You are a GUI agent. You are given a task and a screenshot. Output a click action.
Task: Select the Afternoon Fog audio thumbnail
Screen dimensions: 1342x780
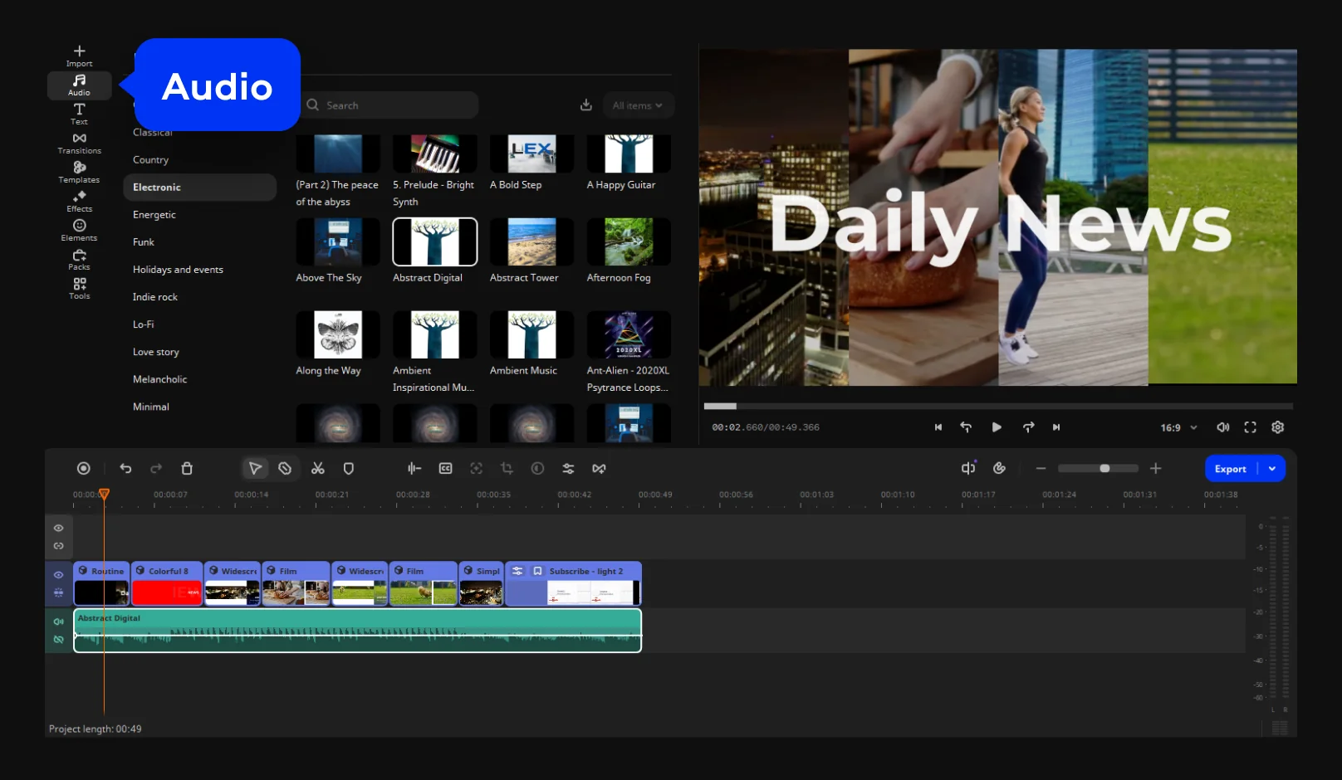pos(629,241)
